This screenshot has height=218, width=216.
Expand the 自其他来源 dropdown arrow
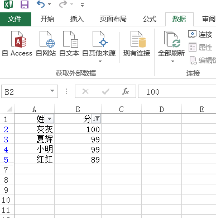(100, 61)
